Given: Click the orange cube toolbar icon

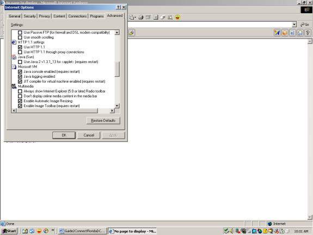Looking at the screenshot, I should [285, 33].
